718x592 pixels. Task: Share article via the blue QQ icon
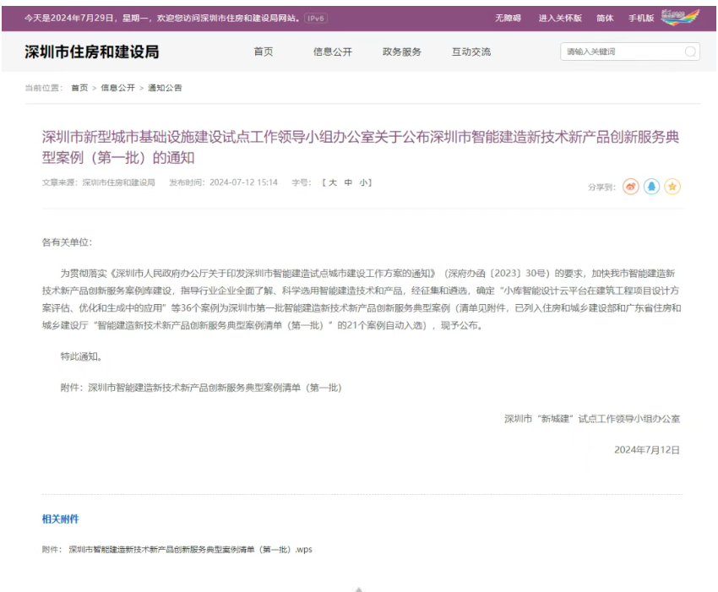[651, 187]
